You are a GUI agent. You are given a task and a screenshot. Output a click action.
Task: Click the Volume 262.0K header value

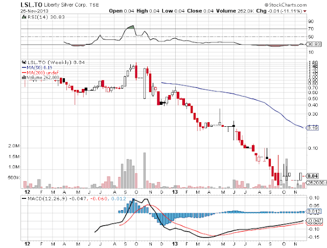(235, 11)
